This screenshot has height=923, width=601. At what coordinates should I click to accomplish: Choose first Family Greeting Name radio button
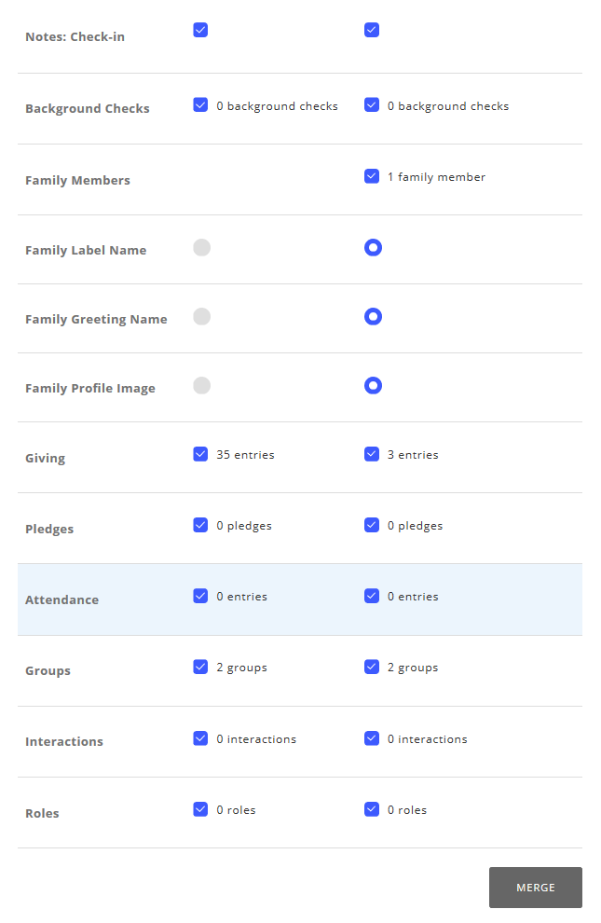pyautogui.click(x=201, y=316)
